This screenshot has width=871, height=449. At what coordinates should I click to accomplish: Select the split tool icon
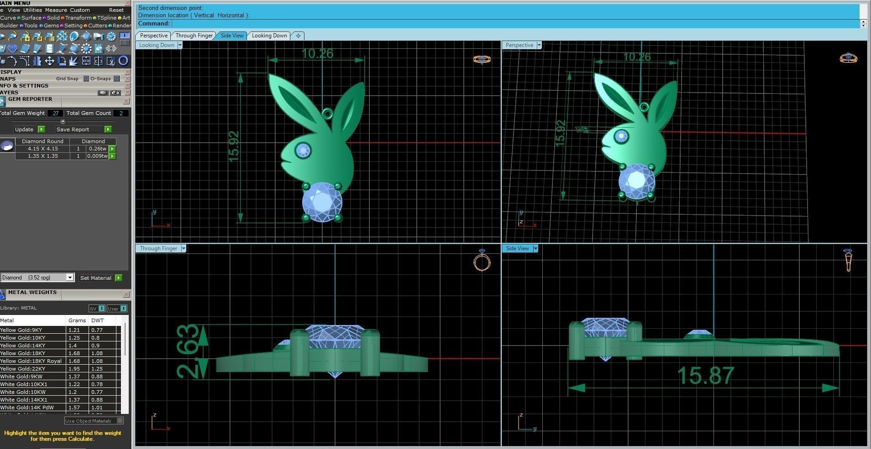(x=98, y=61)
